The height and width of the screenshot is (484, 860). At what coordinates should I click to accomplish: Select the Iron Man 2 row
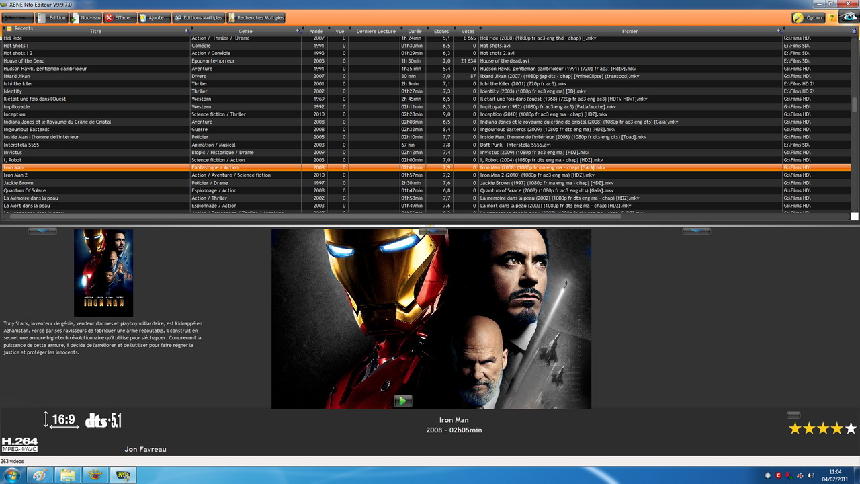tap(94, 175)
